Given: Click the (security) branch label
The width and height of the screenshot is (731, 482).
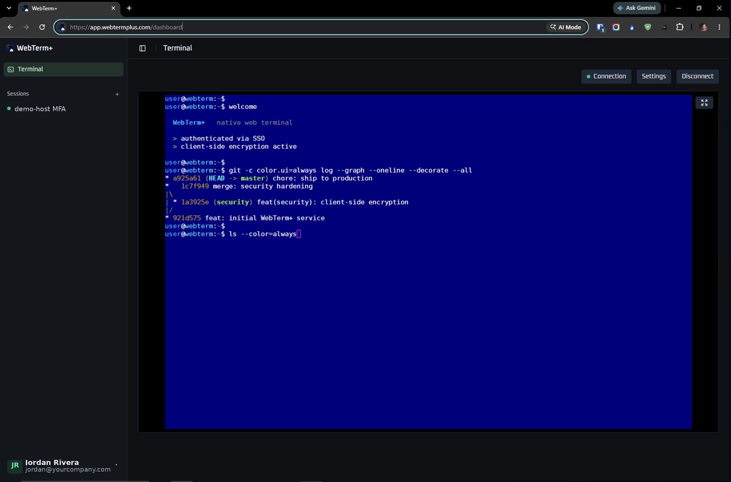Looking at the screenshot, I should (x=233, y=202).
